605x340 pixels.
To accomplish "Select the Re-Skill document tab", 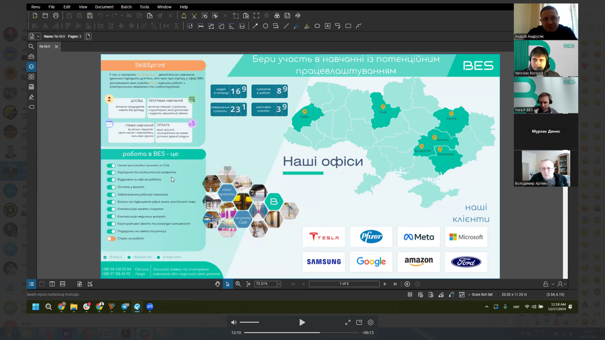I will coord(45,46).
